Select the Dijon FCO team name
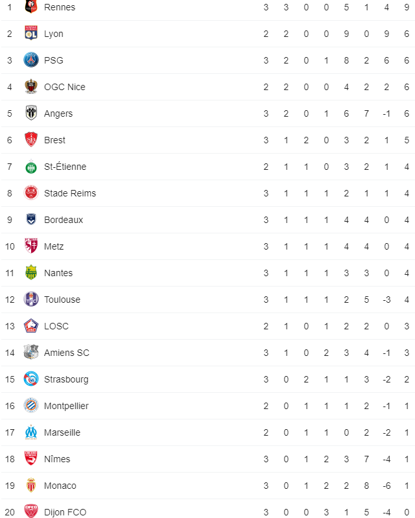The width and height of the screenshot is (415, 518). click(65, 512)
